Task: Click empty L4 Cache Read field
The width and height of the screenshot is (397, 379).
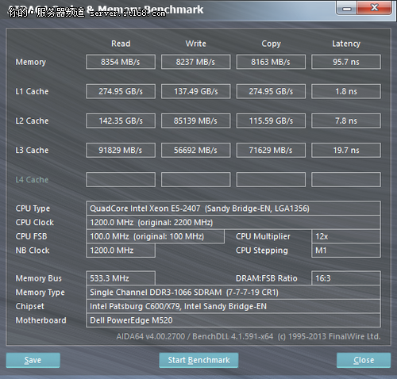Action: pos(121,180)
